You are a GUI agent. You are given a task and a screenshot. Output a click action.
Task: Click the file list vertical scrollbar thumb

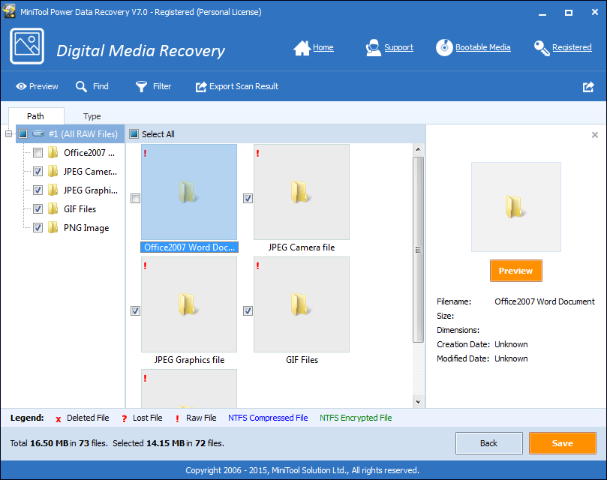pyautogui.click(x=418, y=250)
